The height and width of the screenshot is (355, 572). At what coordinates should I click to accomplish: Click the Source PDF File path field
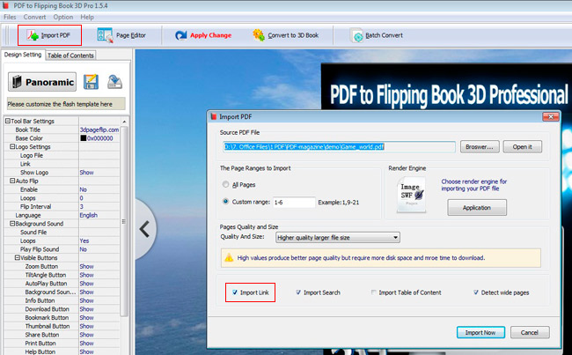[x=339, y=147]
